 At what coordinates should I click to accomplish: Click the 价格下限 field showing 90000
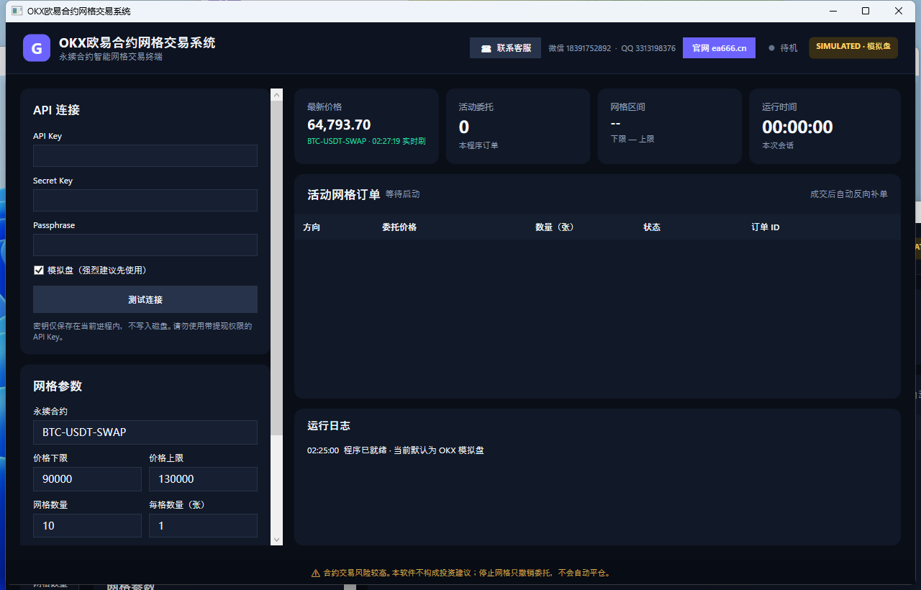[x=87, y=479]
